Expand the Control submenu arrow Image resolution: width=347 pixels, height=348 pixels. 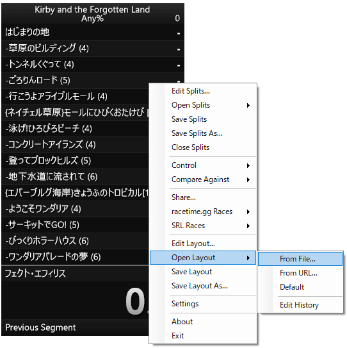coord(248,165)
